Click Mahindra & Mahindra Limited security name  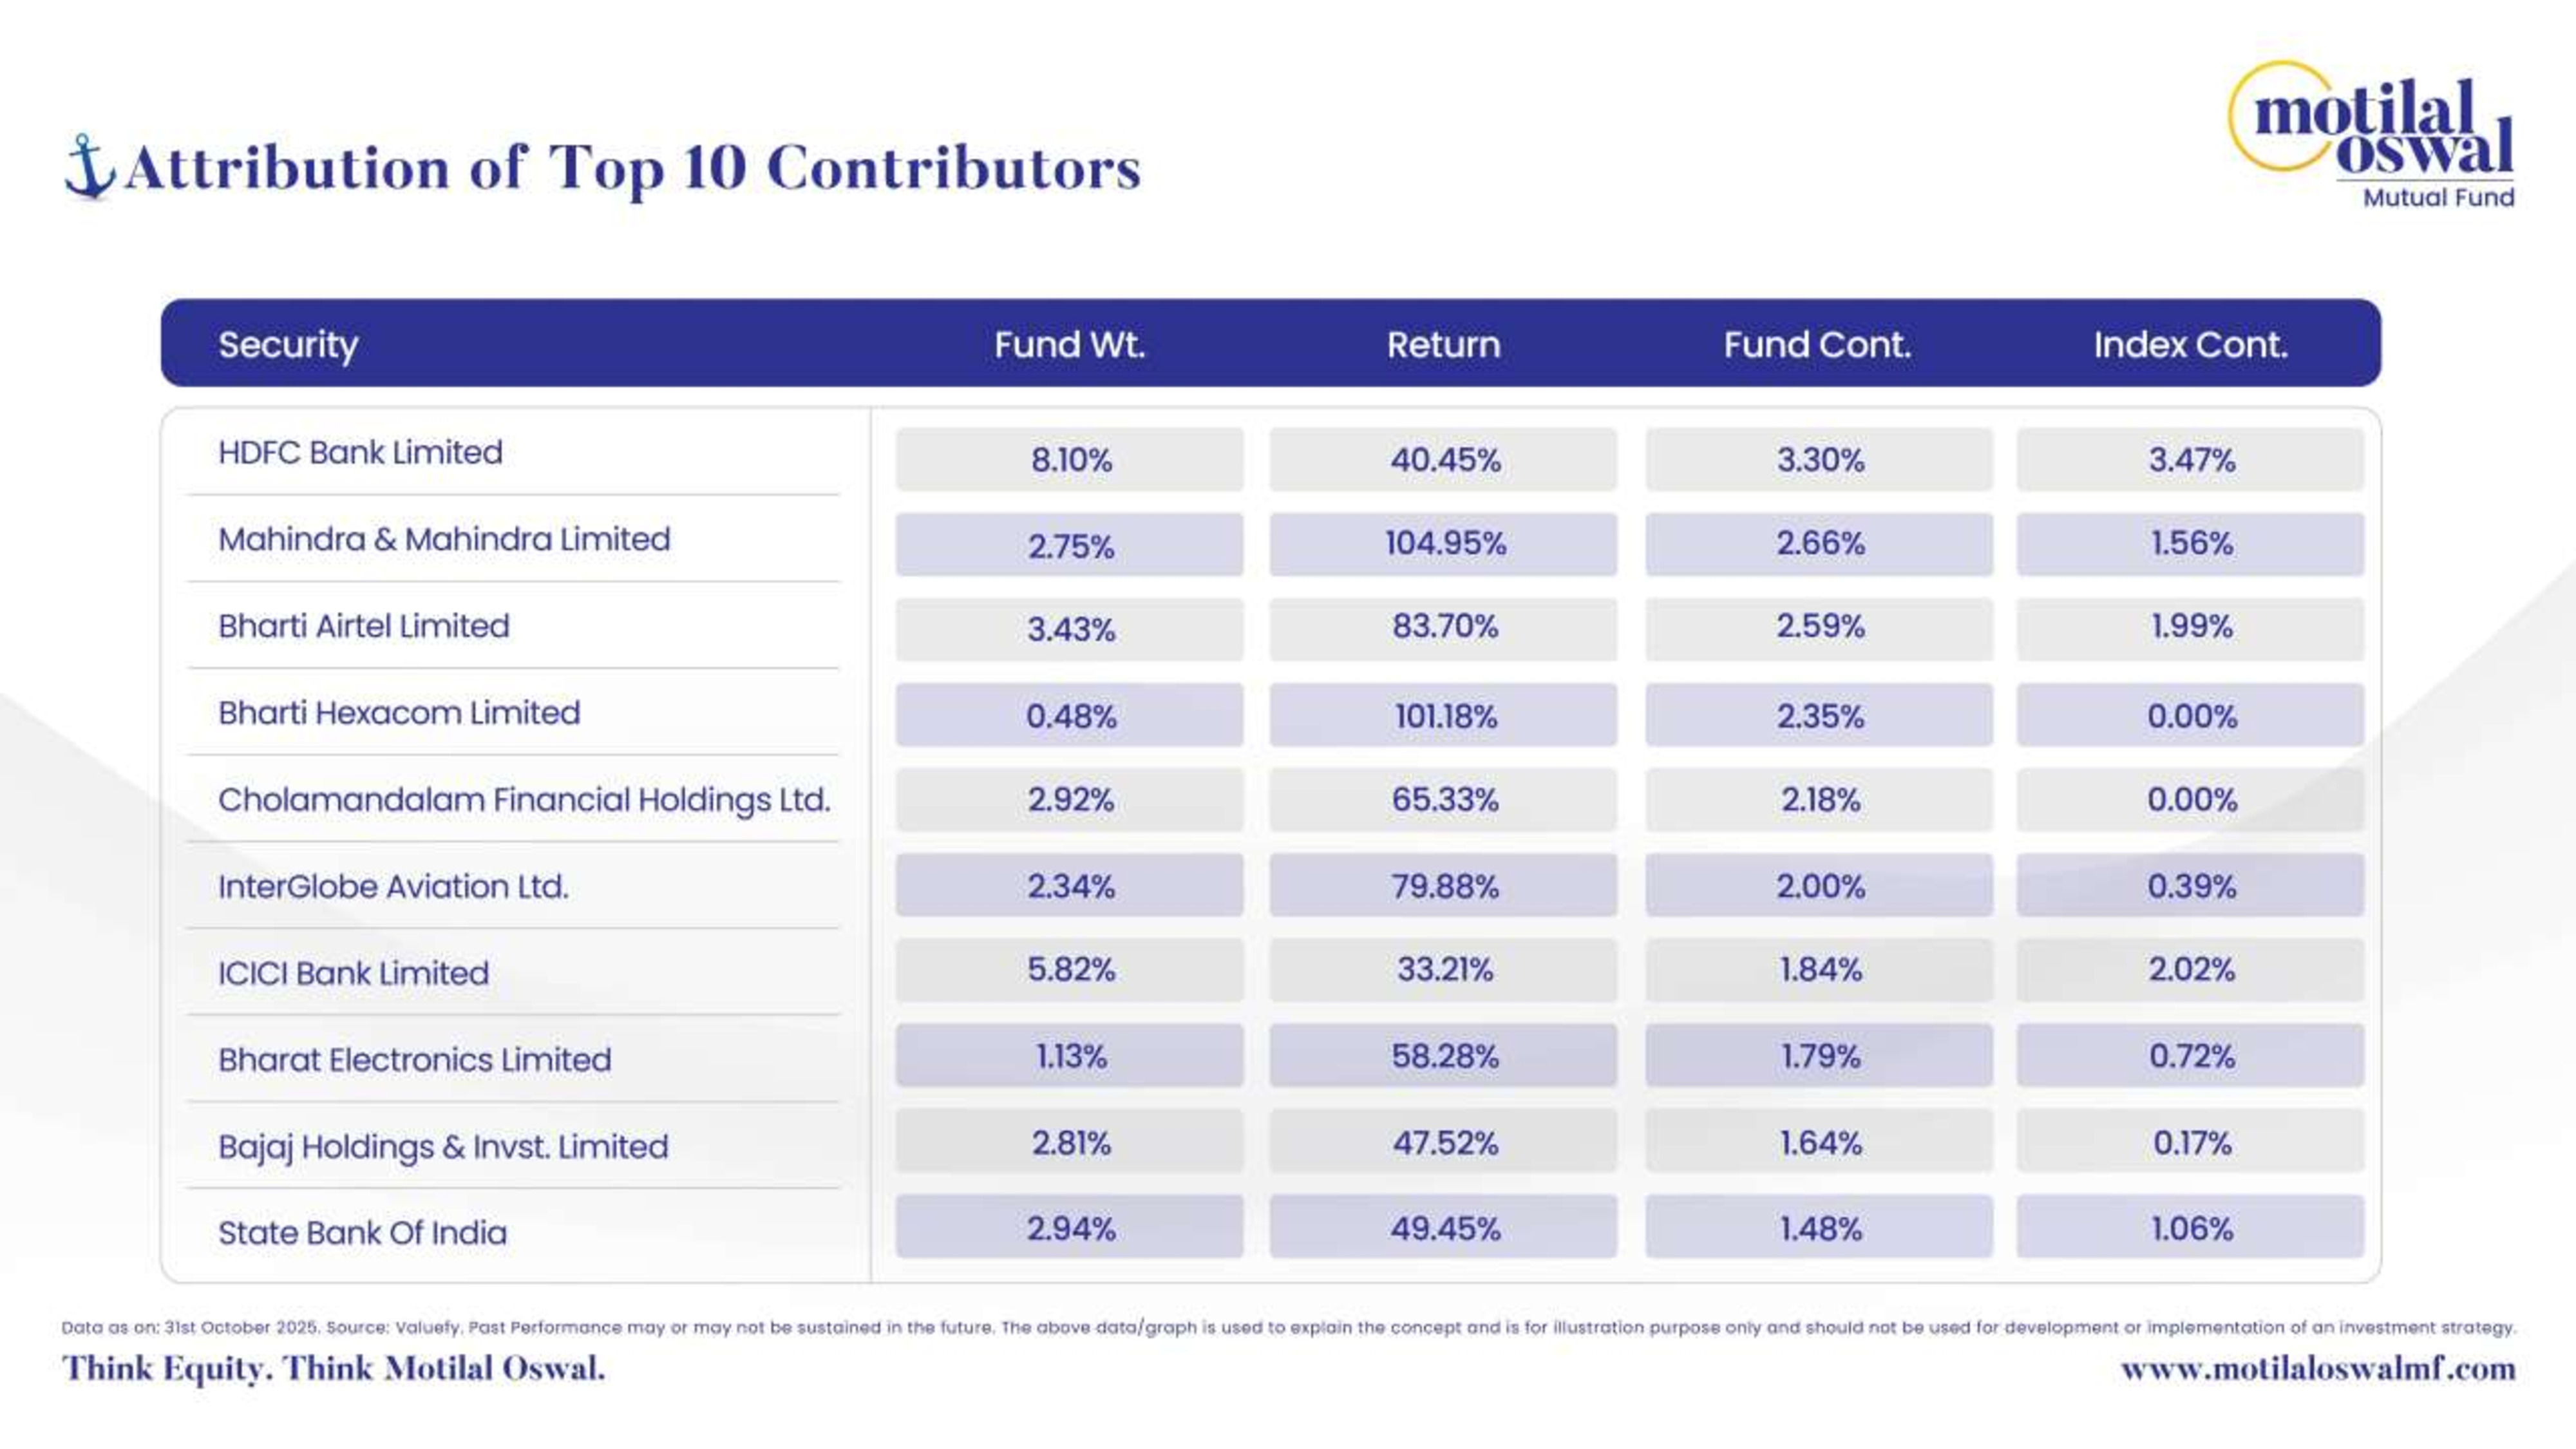[x=444, y=540]
